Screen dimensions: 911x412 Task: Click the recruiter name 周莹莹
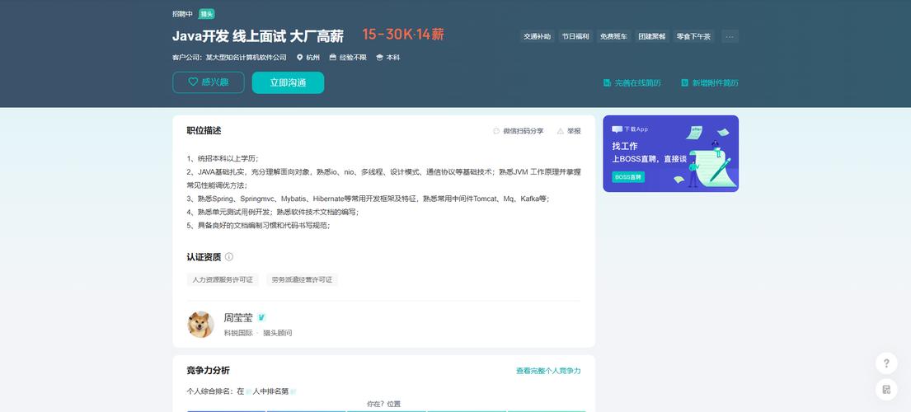pyautogui.click(x=238, y=317)
